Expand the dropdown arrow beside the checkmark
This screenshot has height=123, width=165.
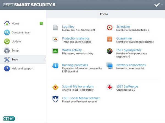[162, 5]
